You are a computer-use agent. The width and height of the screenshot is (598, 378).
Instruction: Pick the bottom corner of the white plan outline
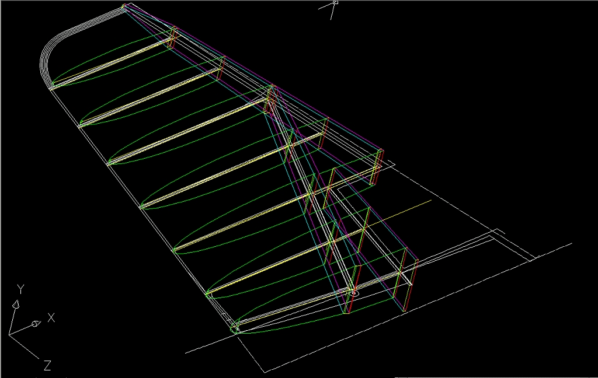tap(265, 371)
